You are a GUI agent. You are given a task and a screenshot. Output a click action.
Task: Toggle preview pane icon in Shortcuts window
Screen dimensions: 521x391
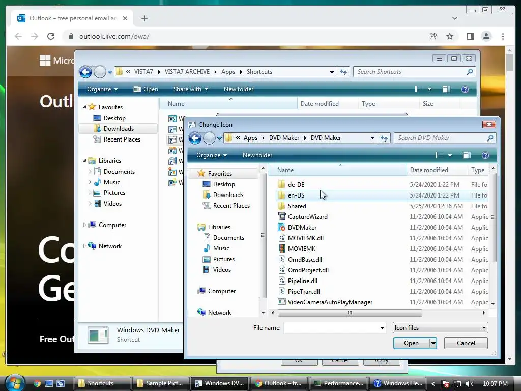point(447,89)
